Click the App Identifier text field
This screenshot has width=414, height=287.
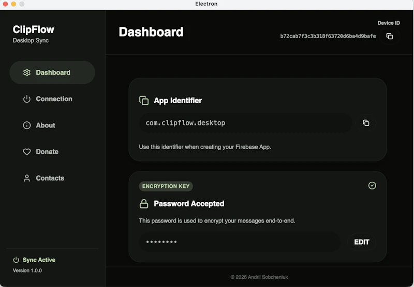pyautogui.click(x=245, y=123)
